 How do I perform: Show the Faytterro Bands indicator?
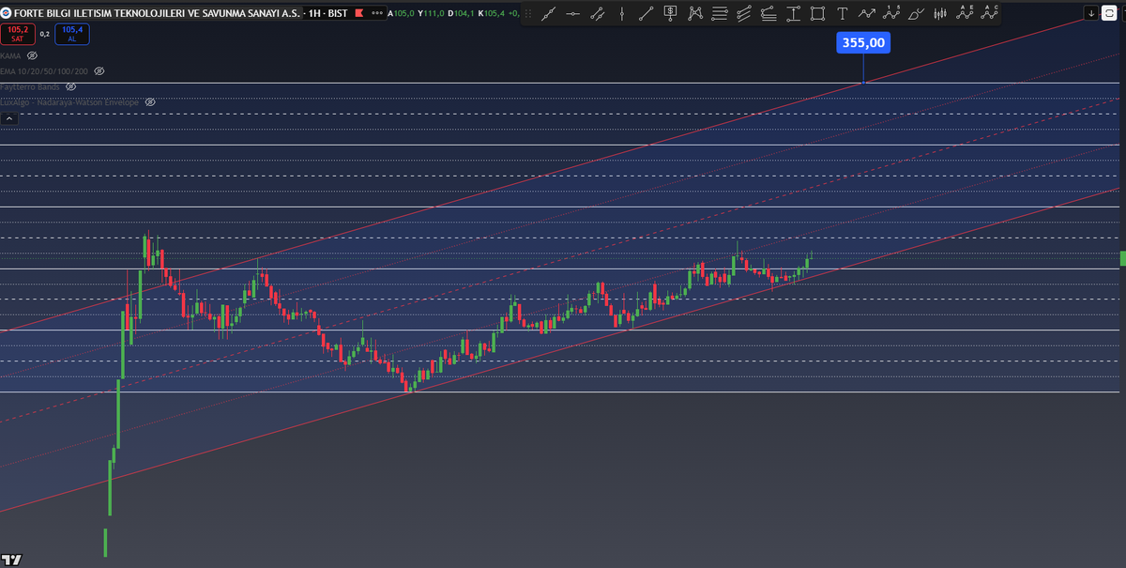pos(70,86)
